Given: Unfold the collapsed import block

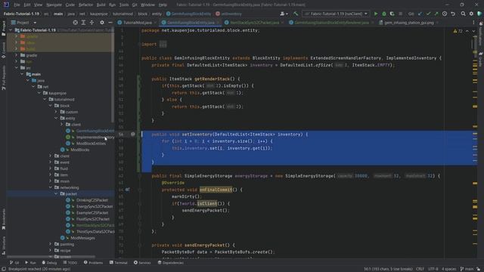Looking at the screenshot, I should pyautogui.click(x=163, y=44).
